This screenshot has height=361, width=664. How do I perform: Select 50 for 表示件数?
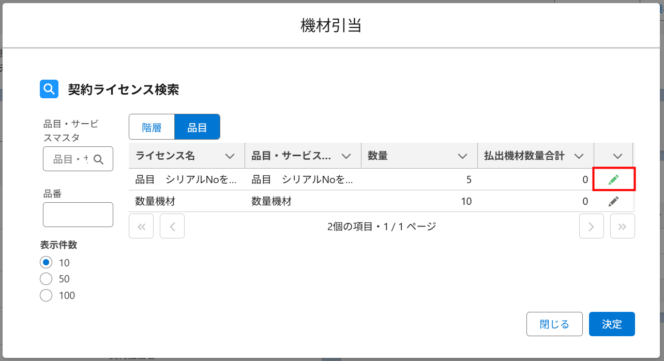click(x=46, y=279)
